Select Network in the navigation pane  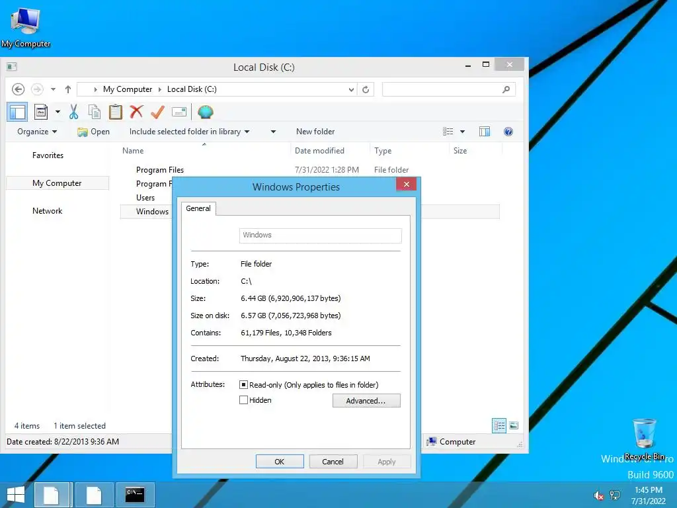48,211
